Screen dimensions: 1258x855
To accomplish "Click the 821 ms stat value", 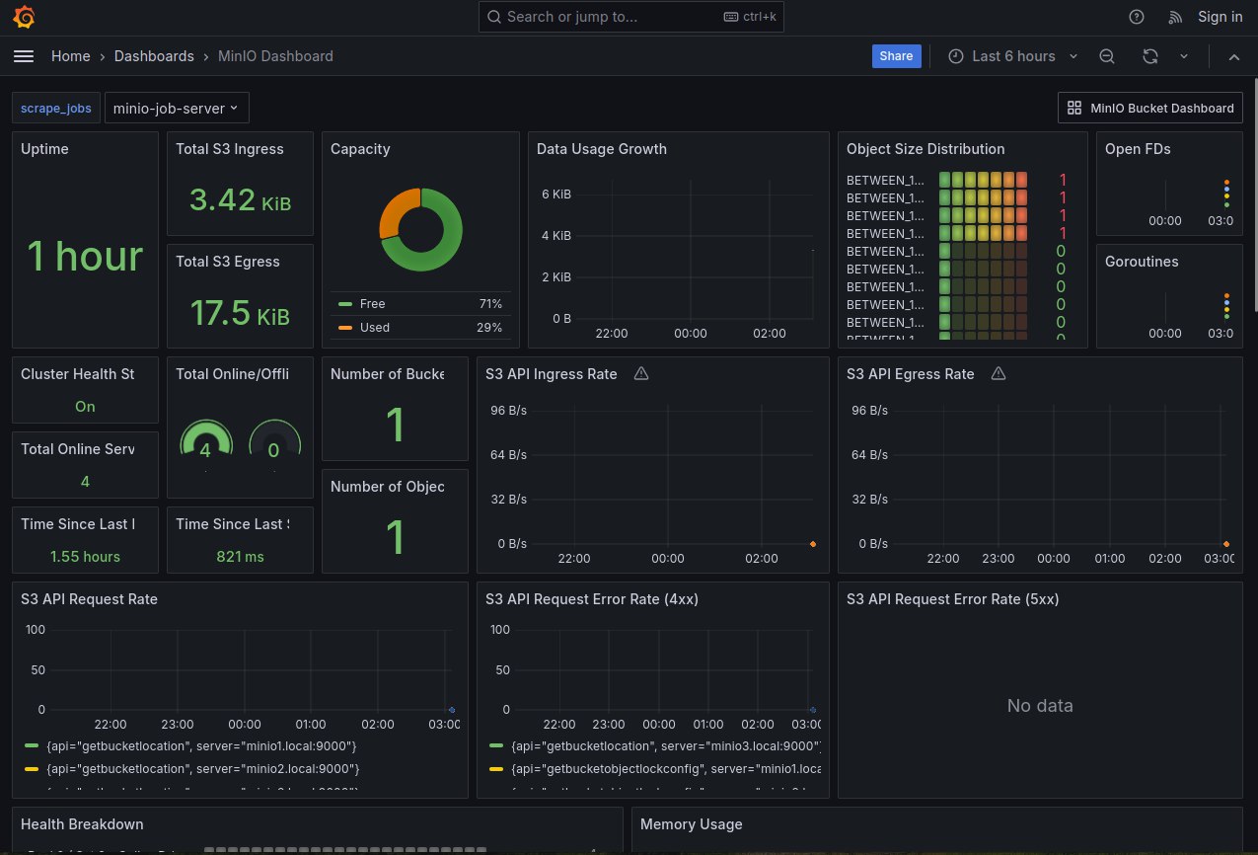I will (241, 557).
